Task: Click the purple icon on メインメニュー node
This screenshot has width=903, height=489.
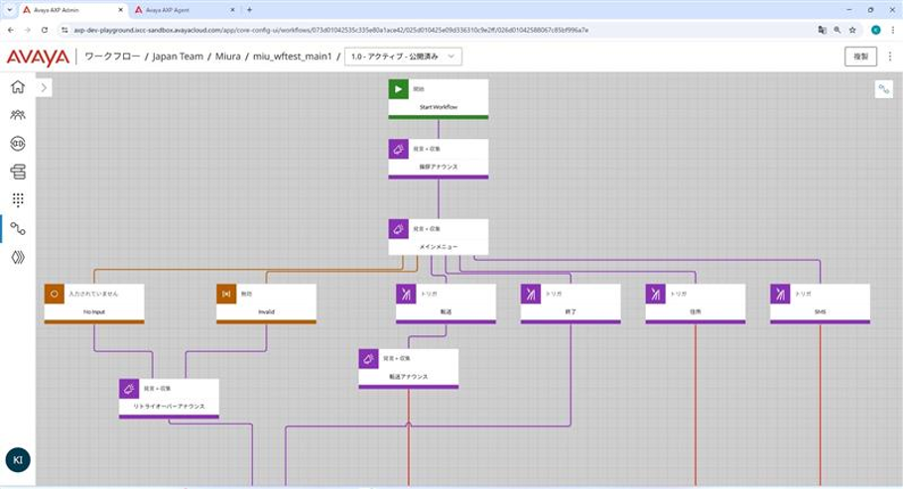Action: pyautogui.click(x=399, y=229)
